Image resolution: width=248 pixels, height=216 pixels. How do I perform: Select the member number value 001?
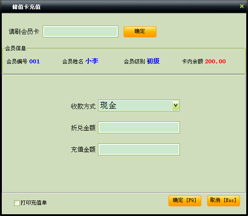(34, 62)
